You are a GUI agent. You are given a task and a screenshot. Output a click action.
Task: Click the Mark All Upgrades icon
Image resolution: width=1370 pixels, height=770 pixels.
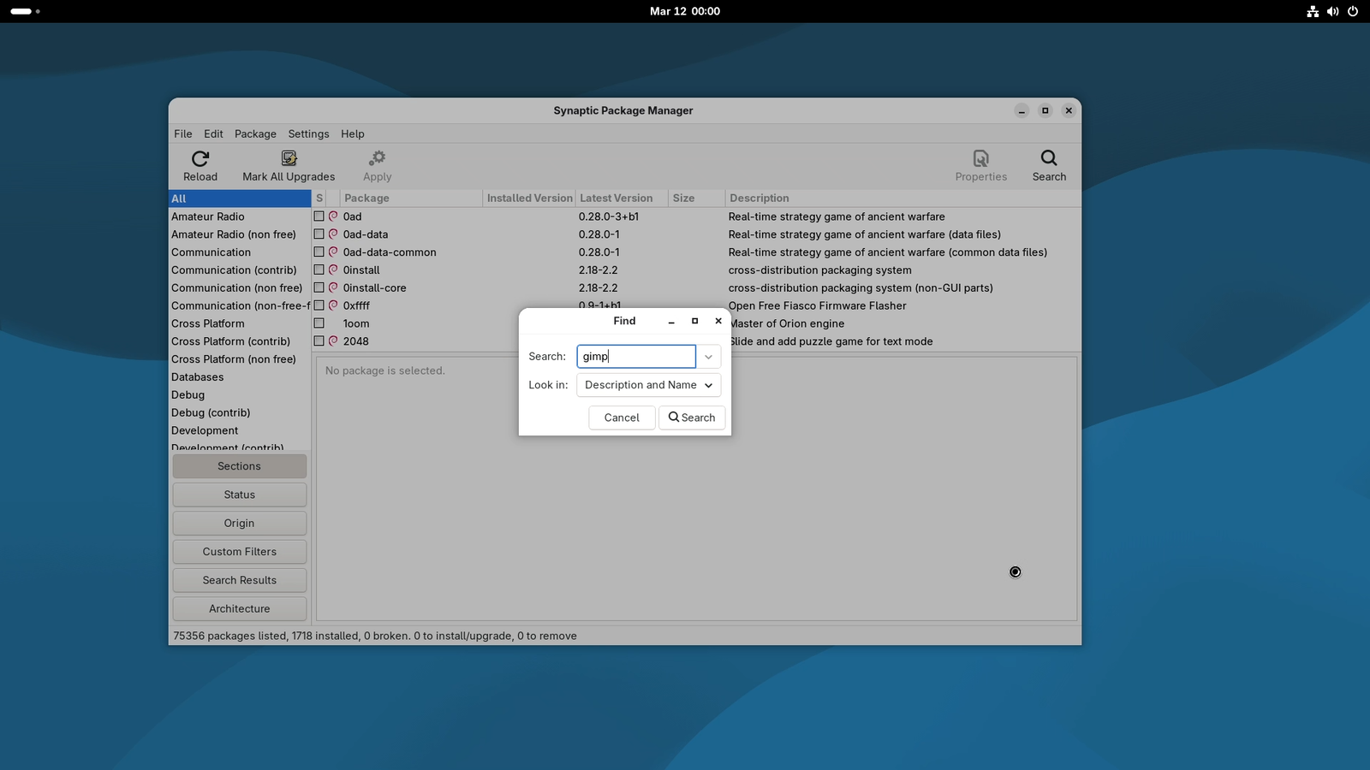(289, 159)
